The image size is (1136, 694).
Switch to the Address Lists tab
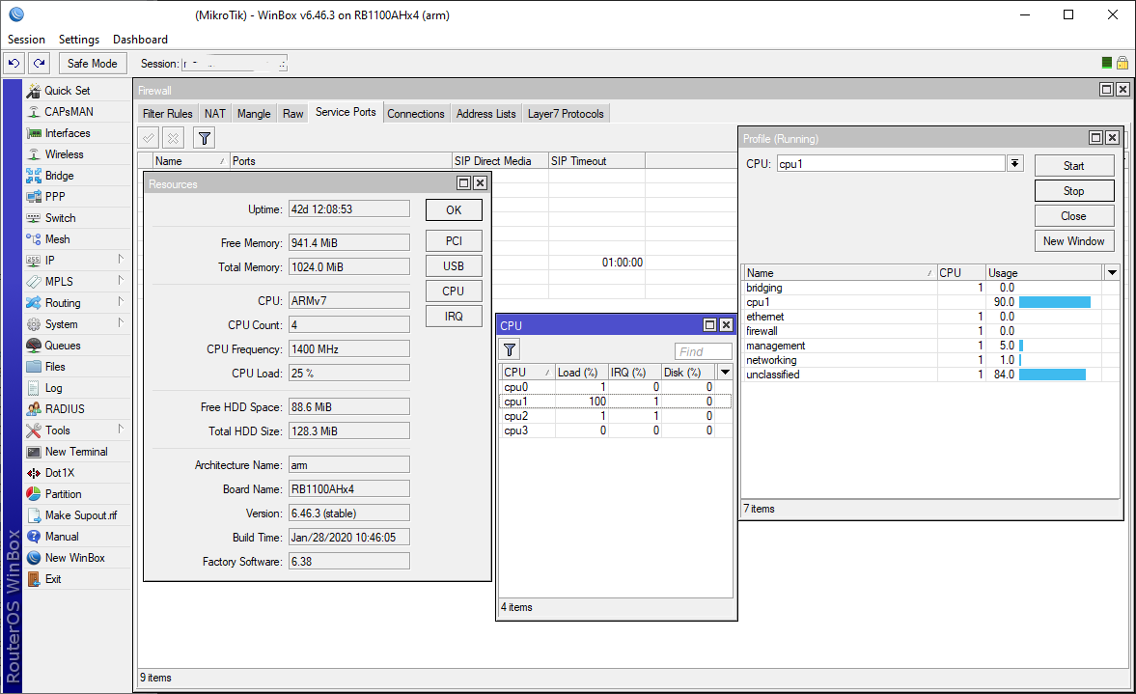pyautogui.click(x=486, y=114)
